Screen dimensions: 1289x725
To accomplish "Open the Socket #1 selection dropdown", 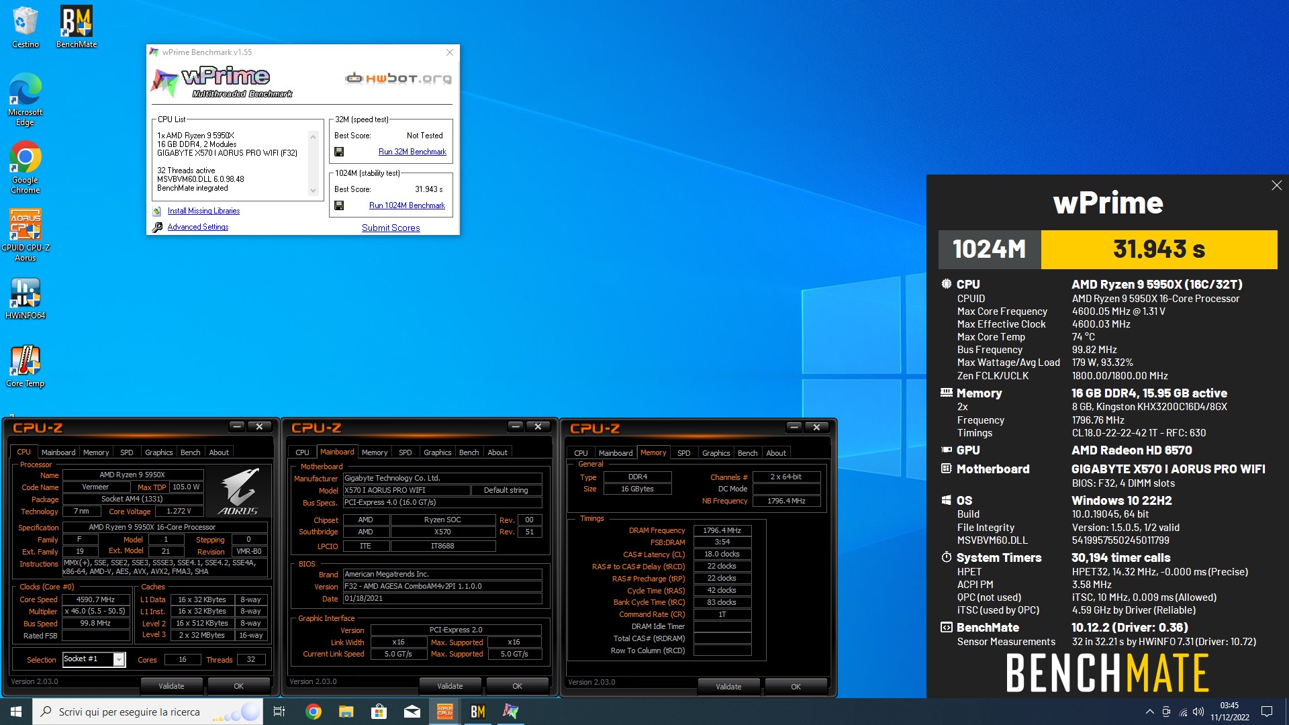I will [x=119, y=659].
